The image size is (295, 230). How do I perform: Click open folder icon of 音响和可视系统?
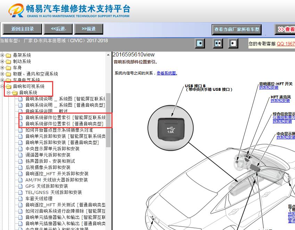tap(8, 87)
